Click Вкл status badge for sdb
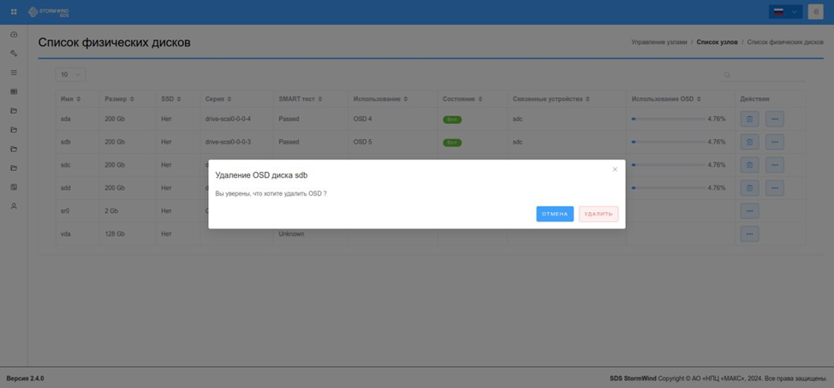The image size is (834, 388). point(452,142)
